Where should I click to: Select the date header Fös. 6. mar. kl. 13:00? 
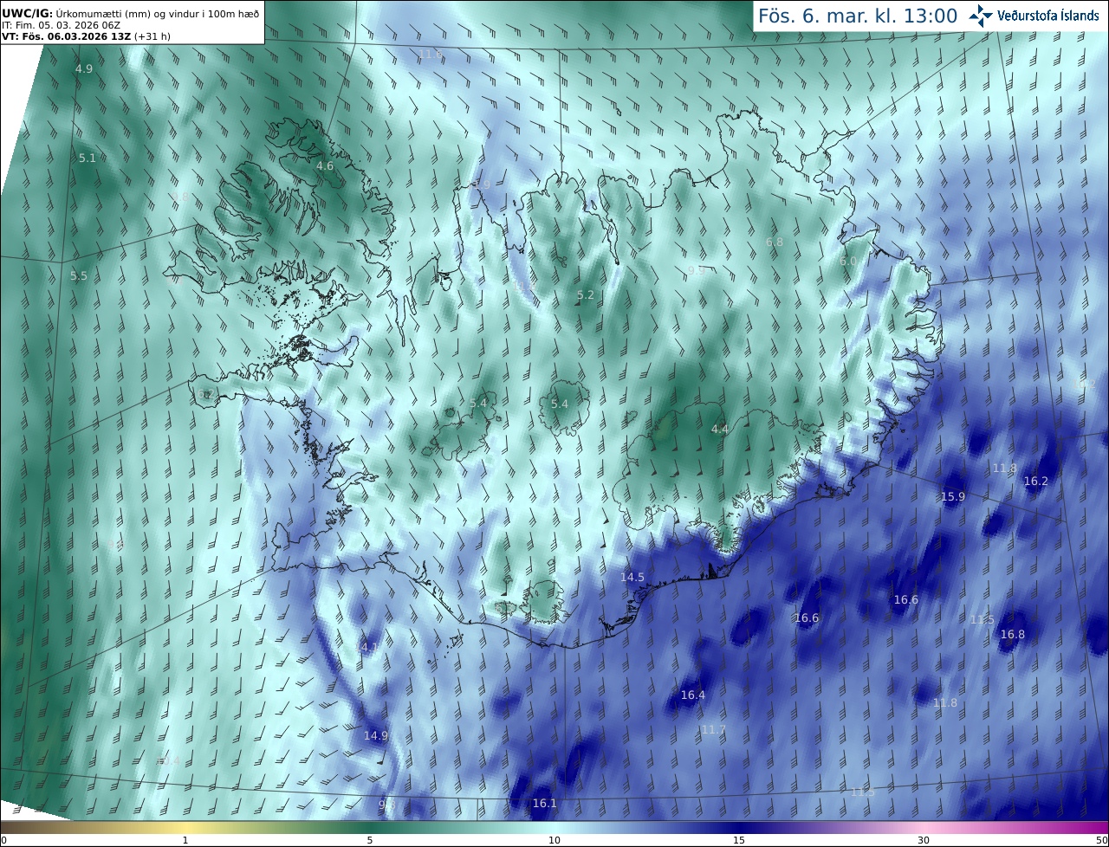[858, 16]
